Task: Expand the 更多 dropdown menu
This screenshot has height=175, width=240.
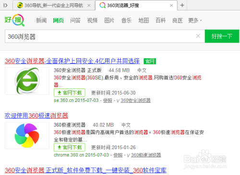Action: coord(195,21)
